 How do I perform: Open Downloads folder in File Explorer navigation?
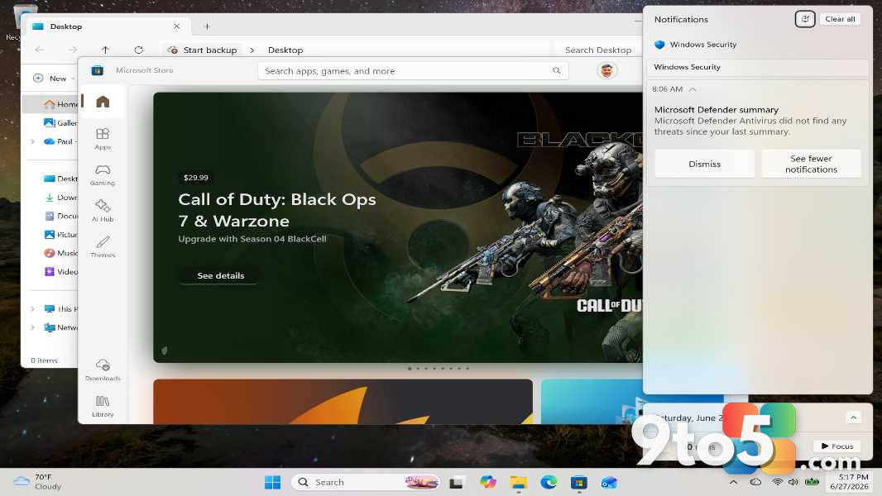pos(59,198)
